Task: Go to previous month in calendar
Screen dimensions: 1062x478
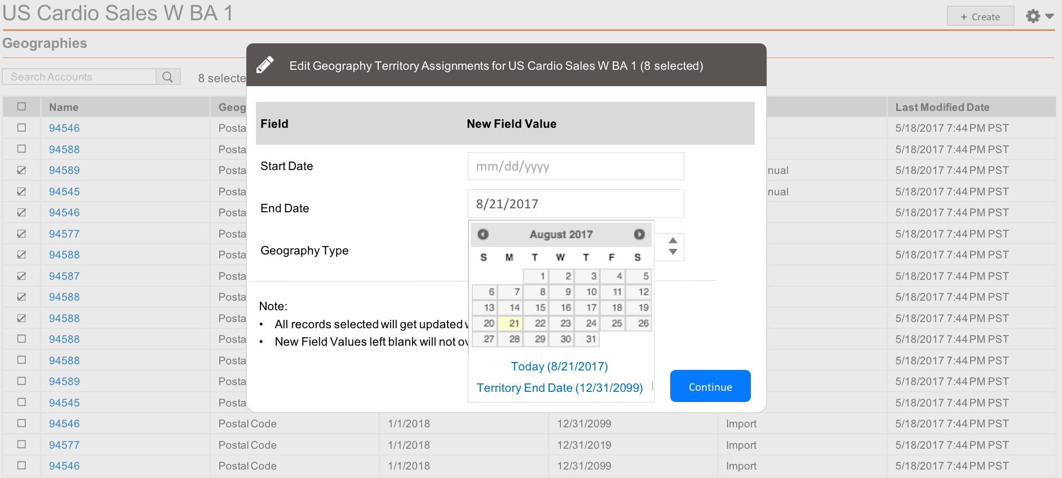Action: 483,234
